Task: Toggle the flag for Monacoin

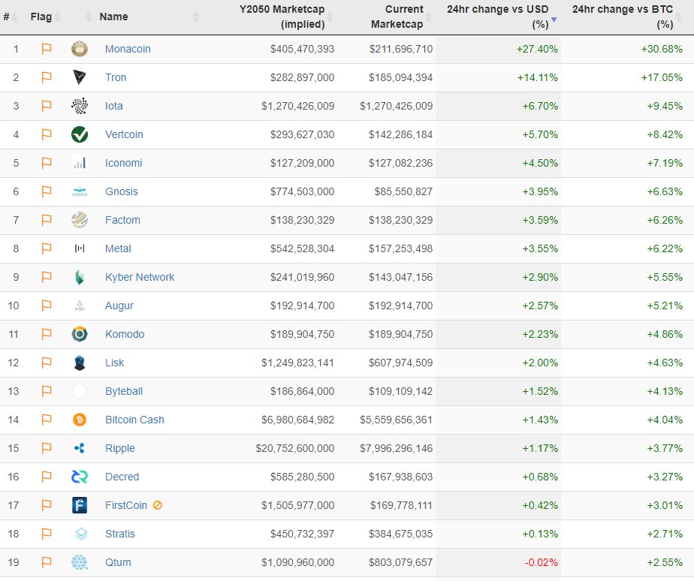Action: coord(47,49)
